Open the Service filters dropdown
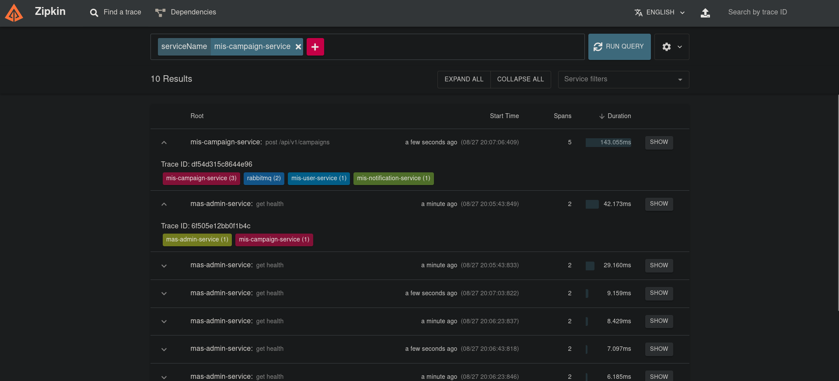The width and height of the screenshot is (839, 381). 624,79
